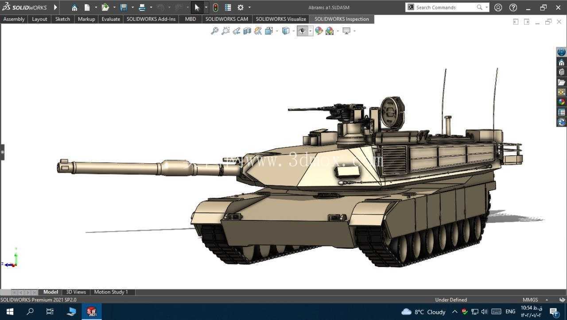Open the Hide/Show Items dropdown arrow
This screenshot has width=567, height=320.
(311, 31)
